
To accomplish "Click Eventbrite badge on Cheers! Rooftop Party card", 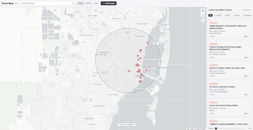I will pyautogui.click(x=214, y=44).
